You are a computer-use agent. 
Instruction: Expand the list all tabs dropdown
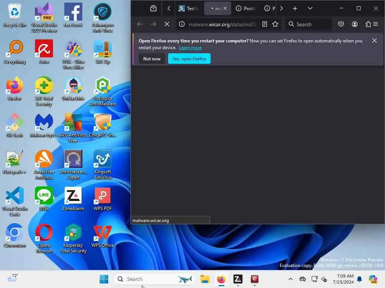pyautogui.click(x=310, y=9)
